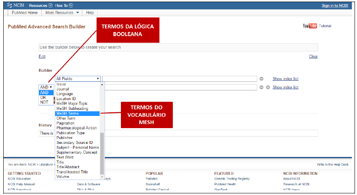Click the Clear link
Viewport: 357px width, 195px height.
[x=313, y=56]
